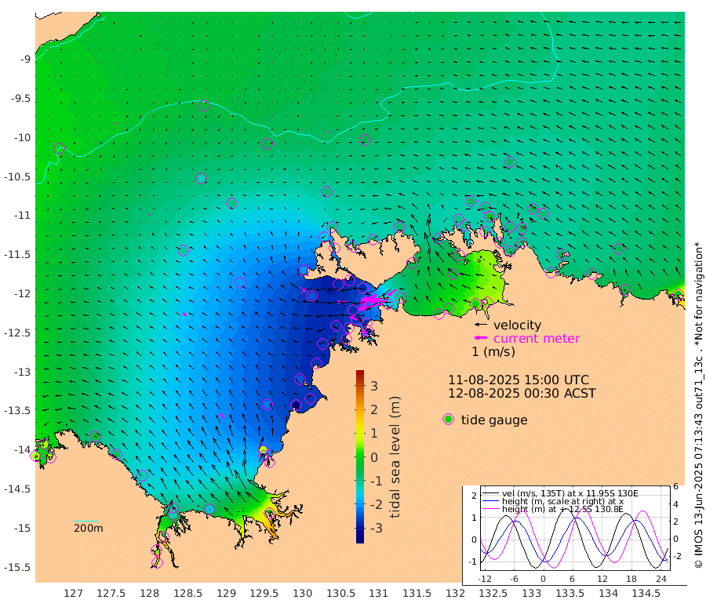Click the '12-08-2025 00:30 ACST' timestamp
This screenshot has height=607, width=706.
(x=522, y=393)
